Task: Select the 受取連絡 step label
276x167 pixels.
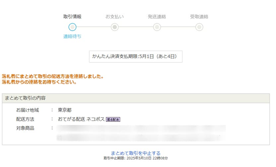Action: tap(199, 17)
